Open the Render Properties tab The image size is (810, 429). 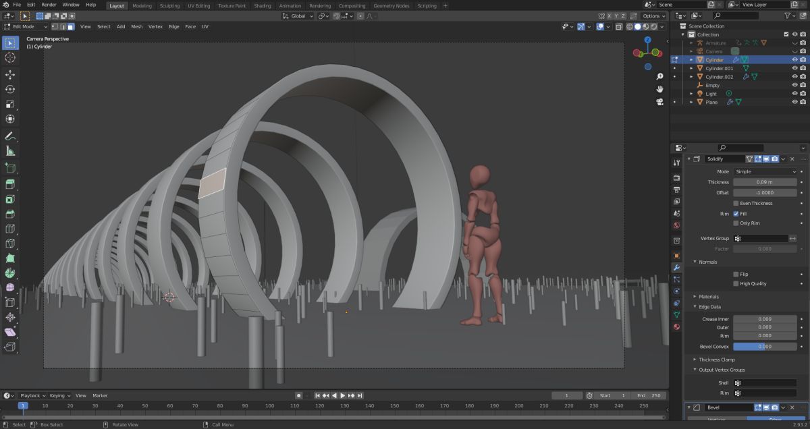[676, 177]
